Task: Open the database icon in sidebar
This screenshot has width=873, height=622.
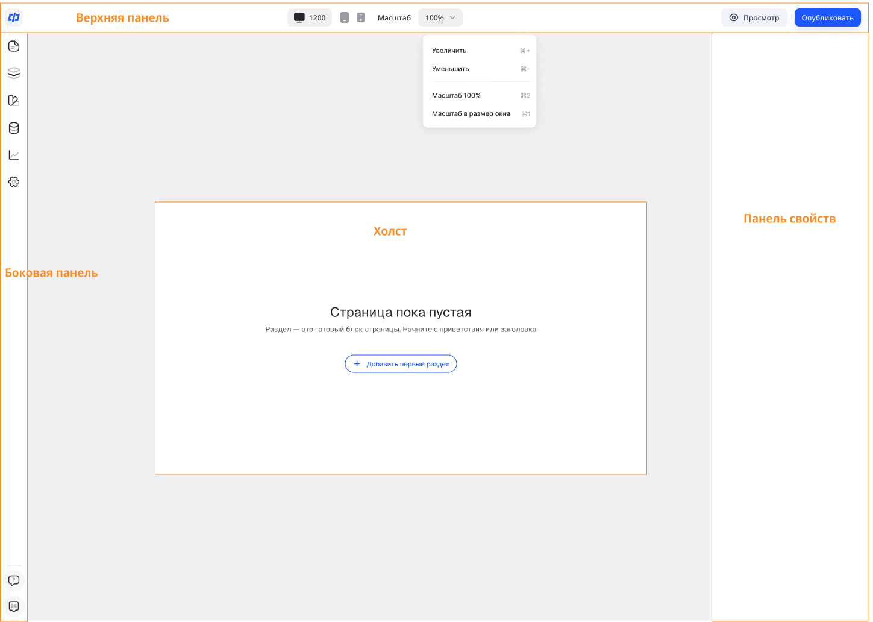Action: coord(14,128)
